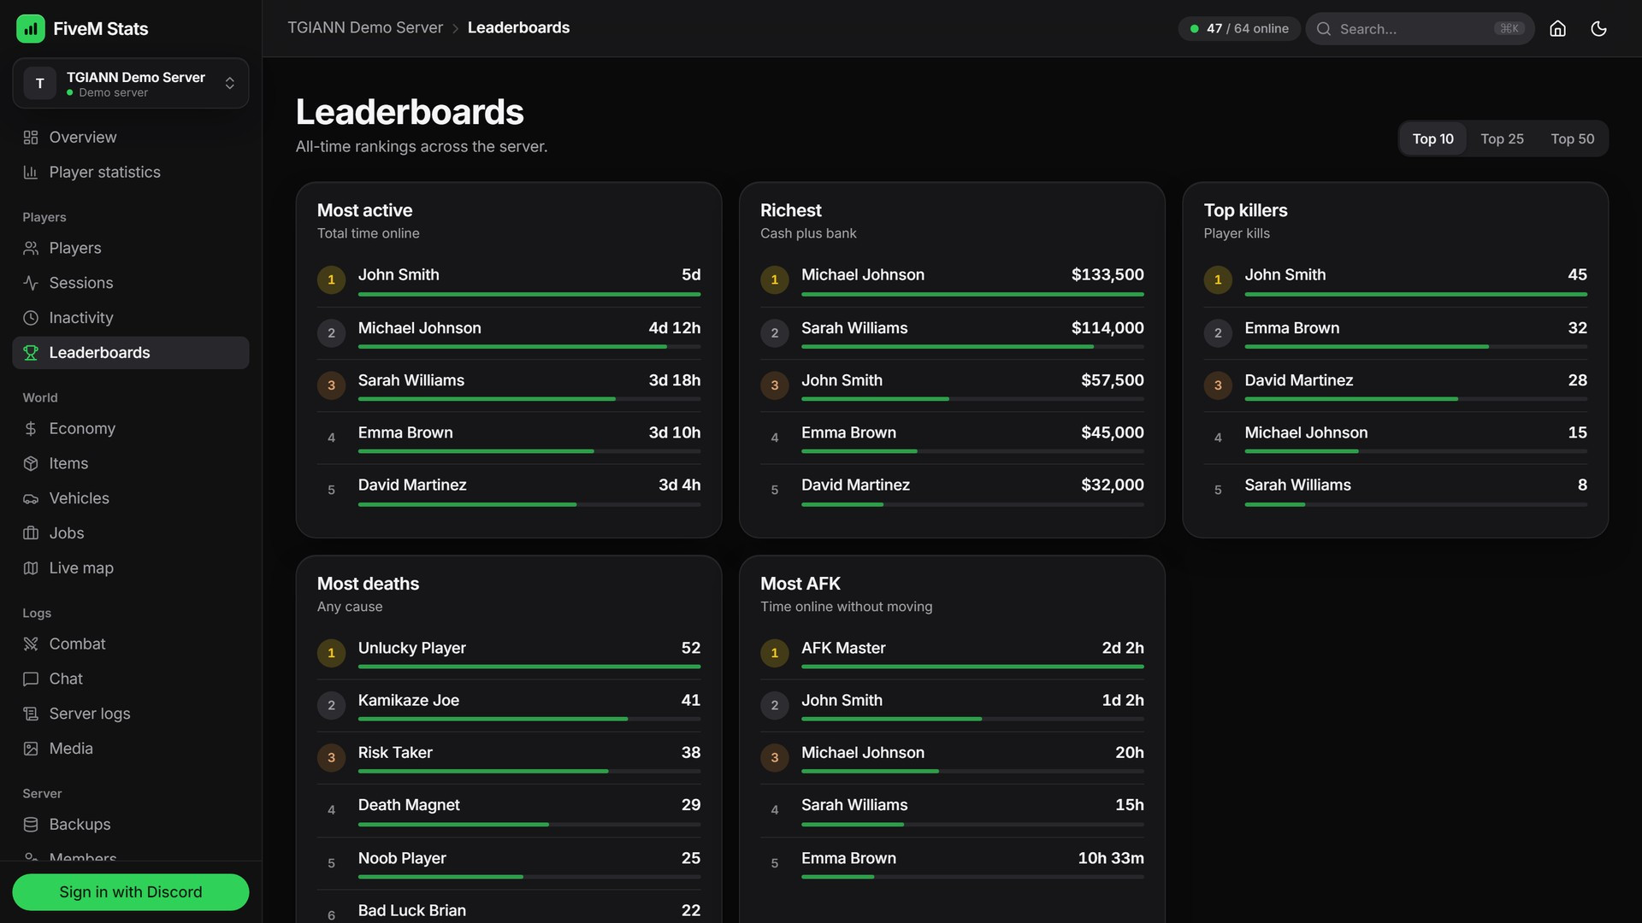
Task: Click the Chat bubble icon
Action: pyautogui.click(x=31, y=679)
